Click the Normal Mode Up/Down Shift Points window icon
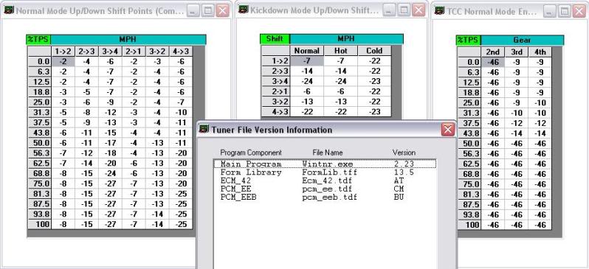589x269 pixels. pyautogui.click(x=9, y=10)
